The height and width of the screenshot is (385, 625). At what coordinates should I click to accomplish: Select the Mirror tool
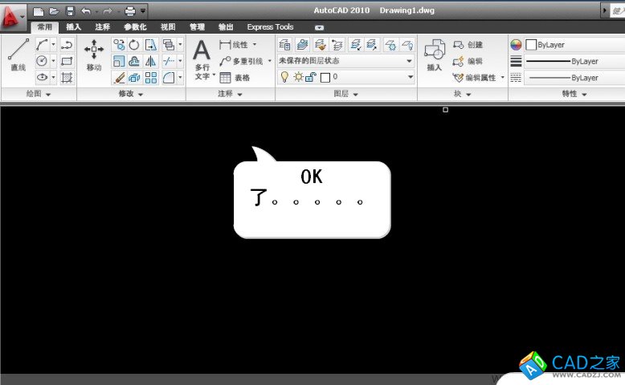pos(151,61)
